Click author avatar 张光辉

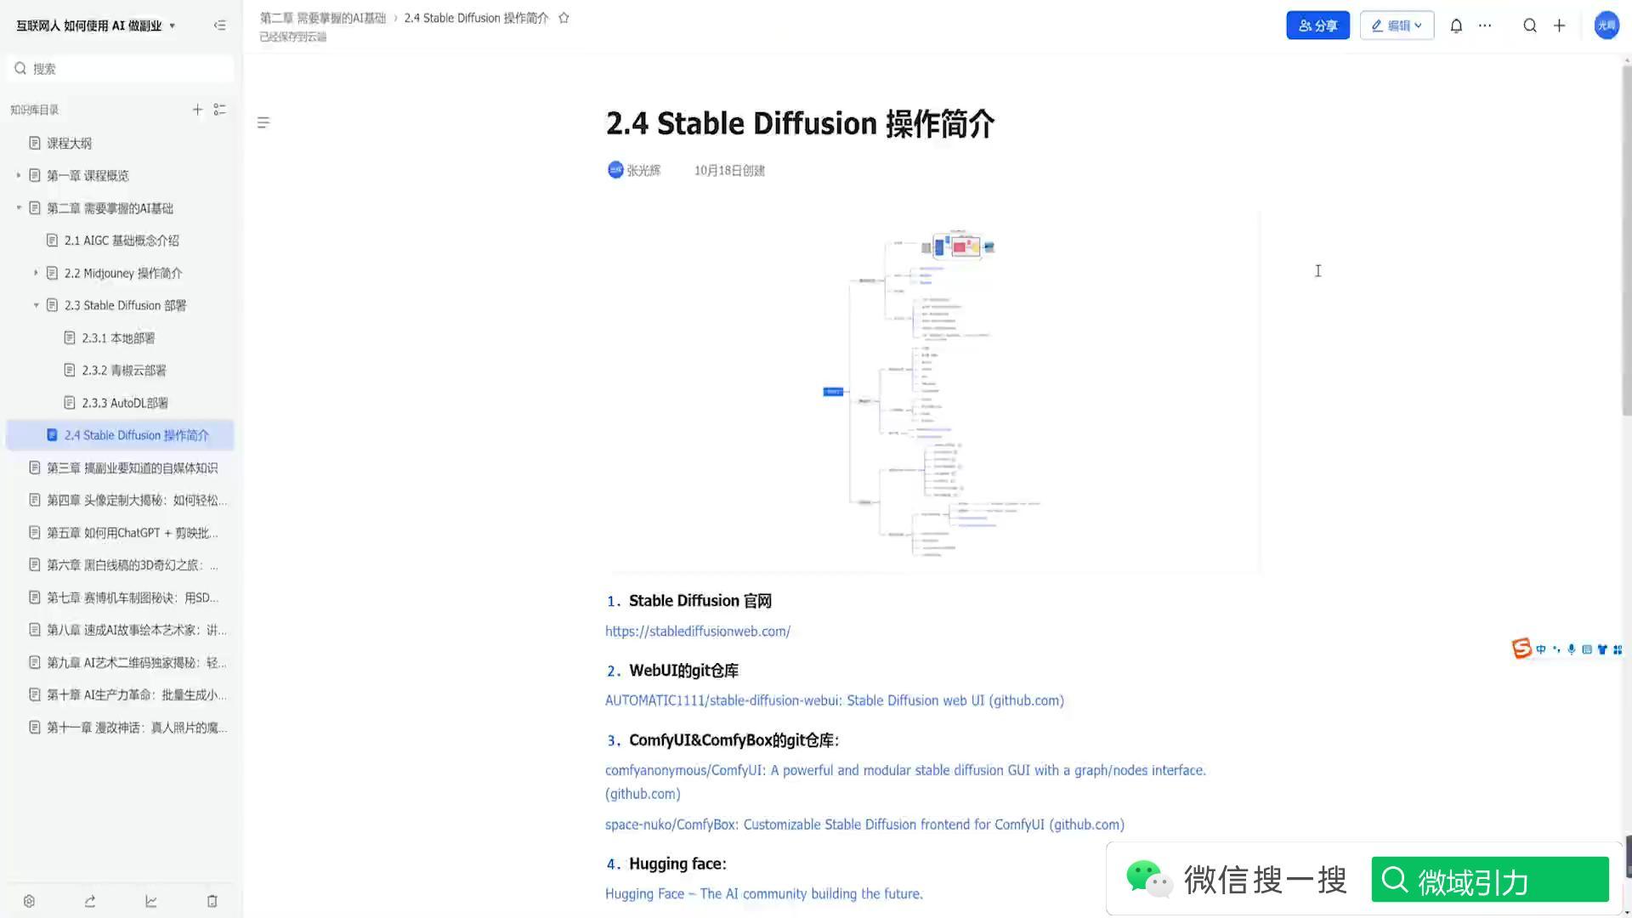[x=615, y=170]
